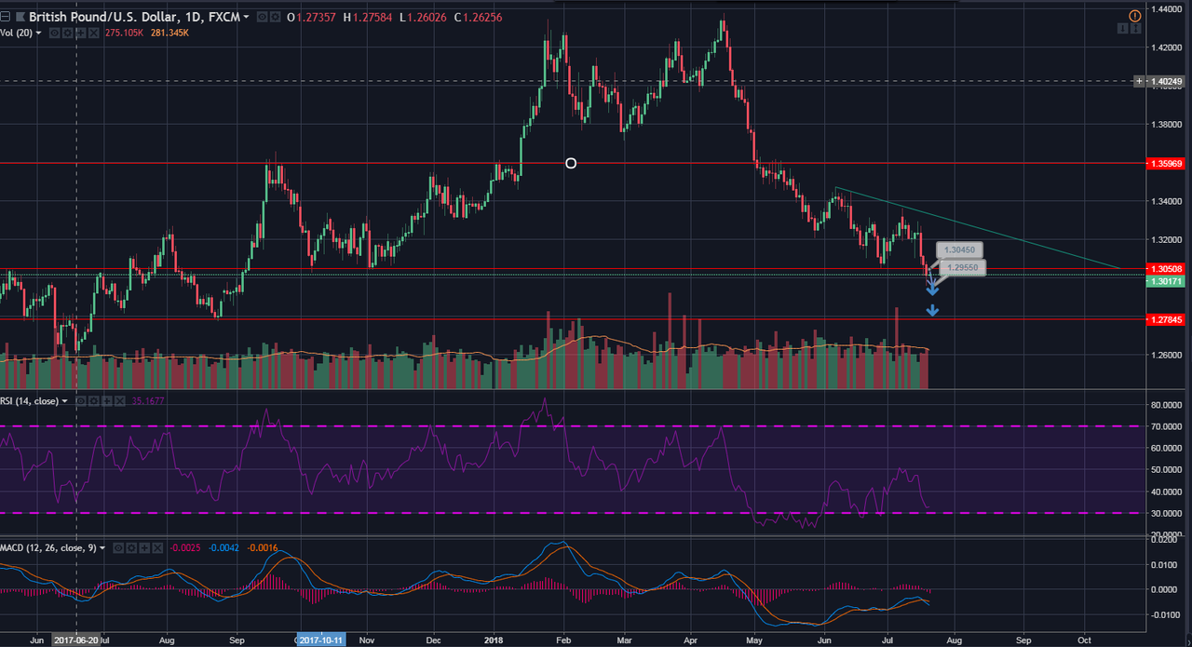Open main series settings gear icon
This screenshot has width=1192, height=647.
[x=276, y=17]
